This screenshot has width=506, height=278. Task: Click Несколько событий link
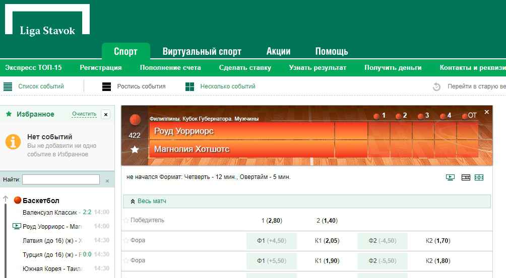click(x=228, y=86)
